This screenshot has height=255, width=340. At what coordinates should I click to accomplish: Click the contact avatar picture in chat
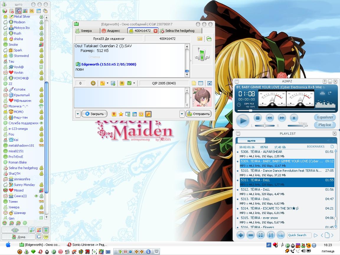[x=202, y=97]
